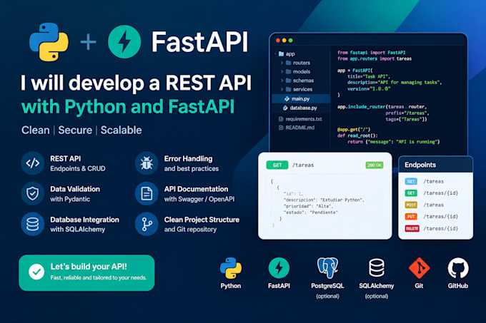486x323 pixels.
Task: Click the Git logo in the tech stack row
Action: 419,268
